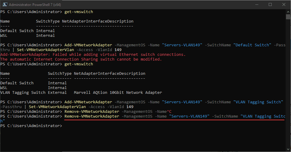Minimize the PowerShell window
This screenshot has height=152, width=291.
tap(257, 4)
